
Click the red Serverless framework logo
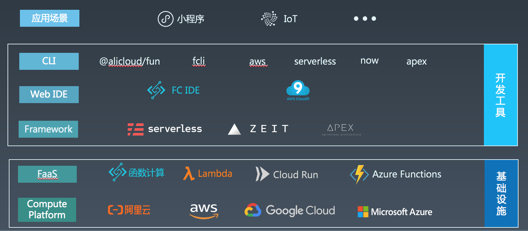pos(136,129)
